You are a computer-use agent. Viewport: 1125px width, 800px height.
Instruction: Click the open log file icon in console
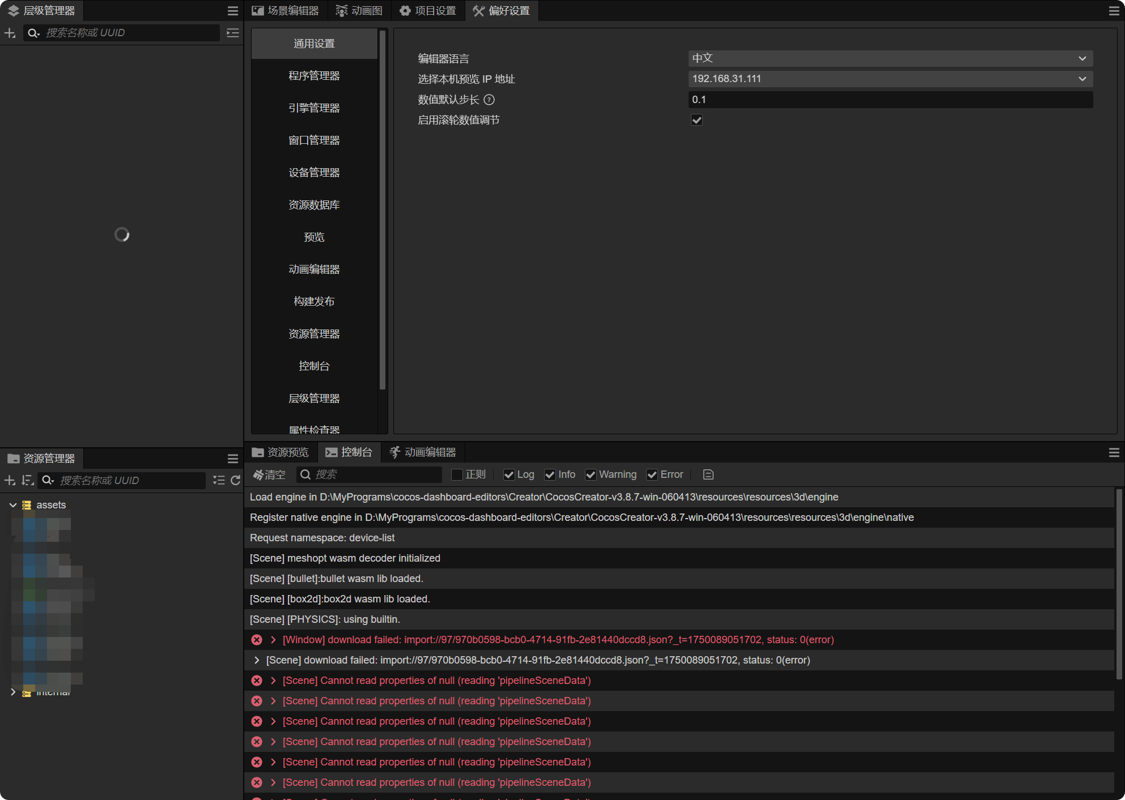tap(708, 474)
